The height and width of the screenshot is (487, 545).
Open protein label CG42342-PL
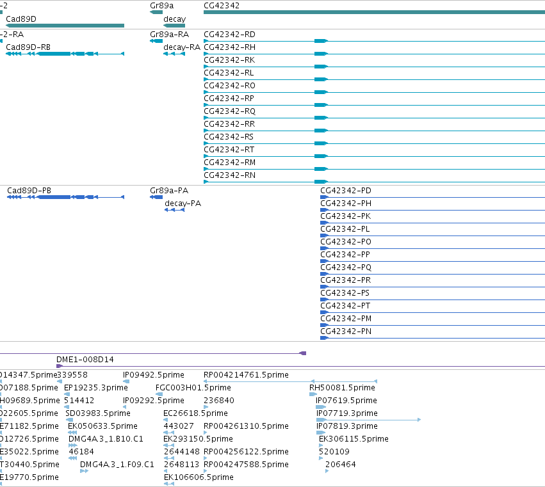click(345, 229)
